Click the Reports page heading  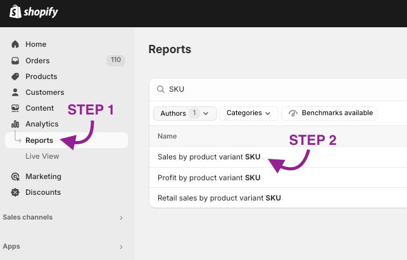tap(170, 49)
